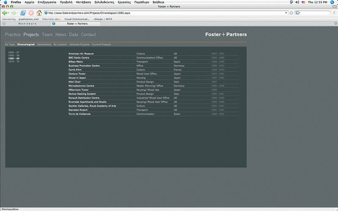The width and height of the screenshot is (338, 211).
Task: Open graphopress_mail bookmark
Action: click(29, 19)
